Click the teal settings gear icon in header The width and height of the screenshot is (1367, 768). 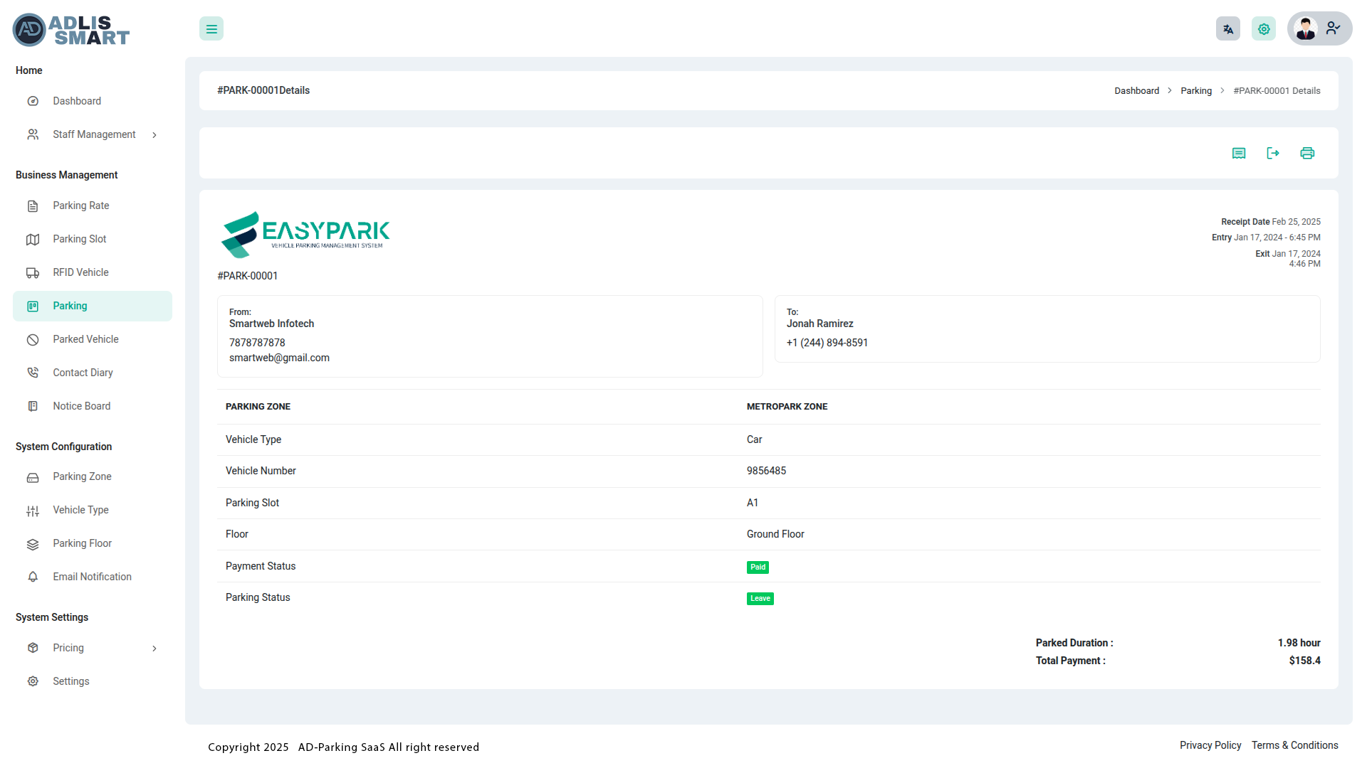(x=1264, y=29)
